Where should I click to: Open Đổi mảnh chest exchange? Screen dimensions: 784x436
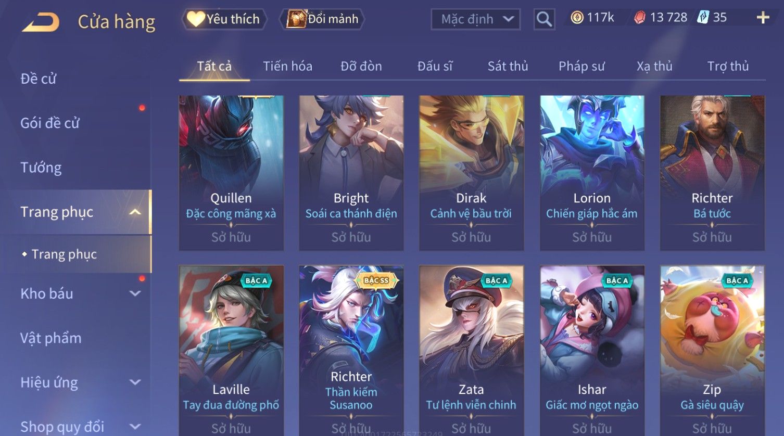(322, 19)
